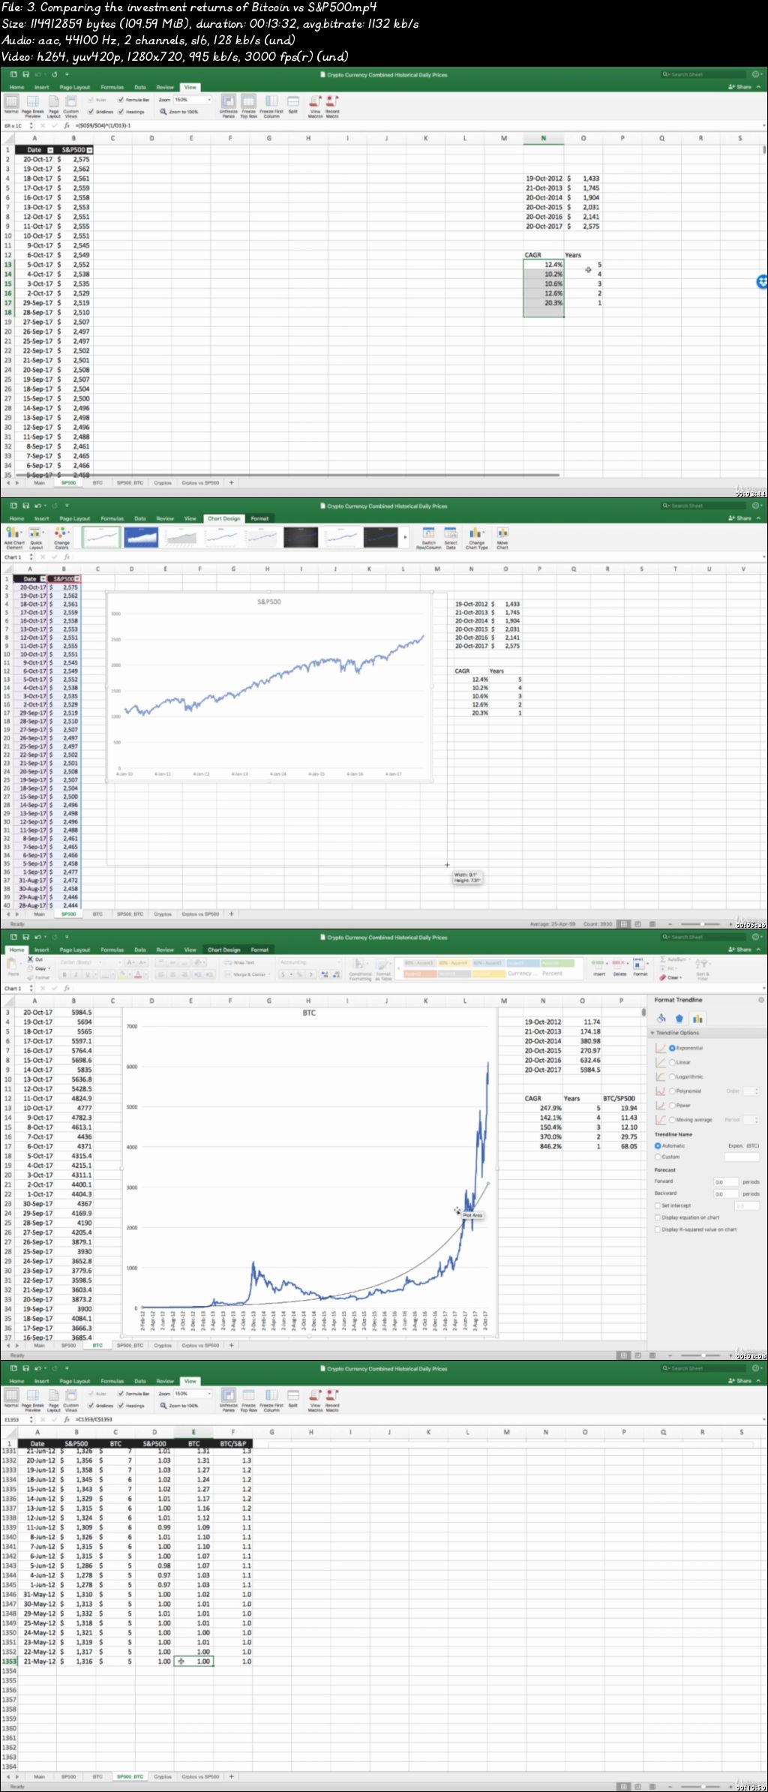Screen dimensions: 768x1792
Task: Add new sheet with plus button in SP500_BTC window
Action: click(x=232, y=1776)
